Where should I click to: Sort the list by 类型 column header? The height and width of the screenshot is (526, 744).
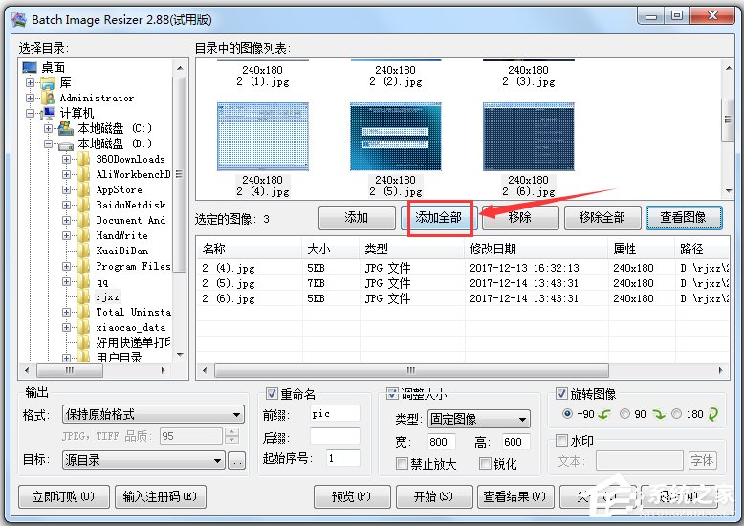[x=412, y=249]
